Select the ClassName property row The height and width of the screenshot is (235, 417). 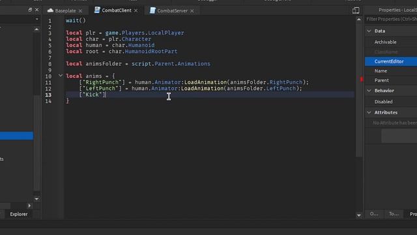[391, 52]
